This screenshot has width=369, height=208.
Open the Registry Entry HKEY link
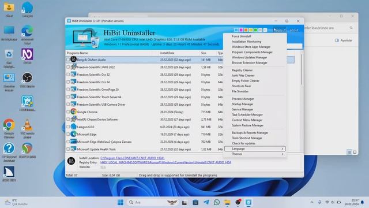coord(165,162)
